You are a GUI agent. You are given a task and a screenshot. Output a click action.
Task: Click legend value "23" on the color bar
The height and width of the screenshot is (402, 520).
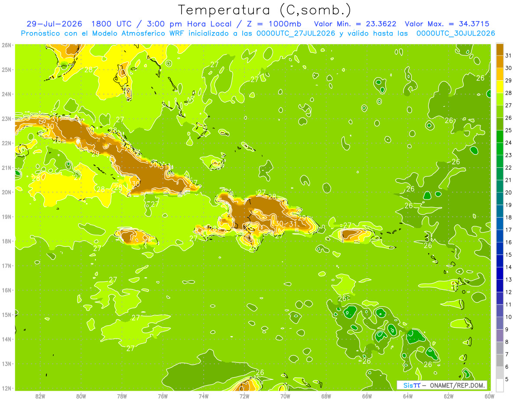tap(508, 155)
